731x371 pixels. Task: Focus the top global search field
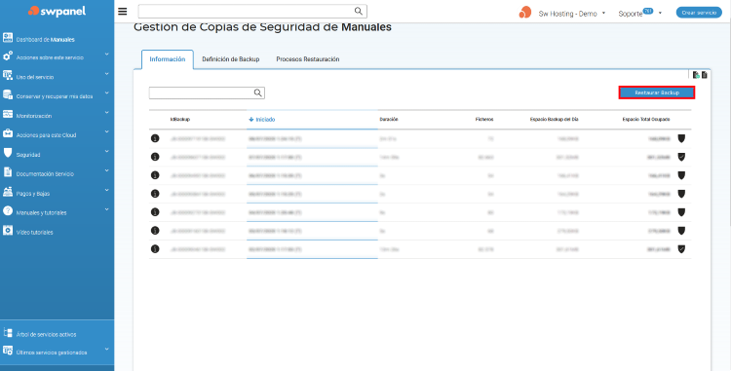(252, 11)
